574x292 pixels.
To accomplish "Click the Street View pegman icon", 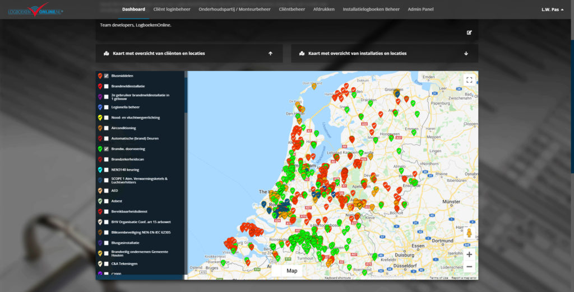I will (469, 234).
